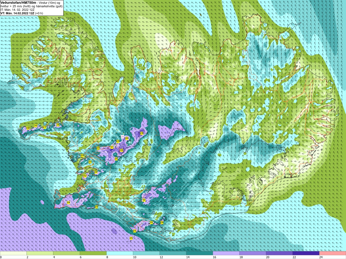This screenshot has width=346, height=259.
Task: Click the legend scale number 10
Action: coord(135,257)
